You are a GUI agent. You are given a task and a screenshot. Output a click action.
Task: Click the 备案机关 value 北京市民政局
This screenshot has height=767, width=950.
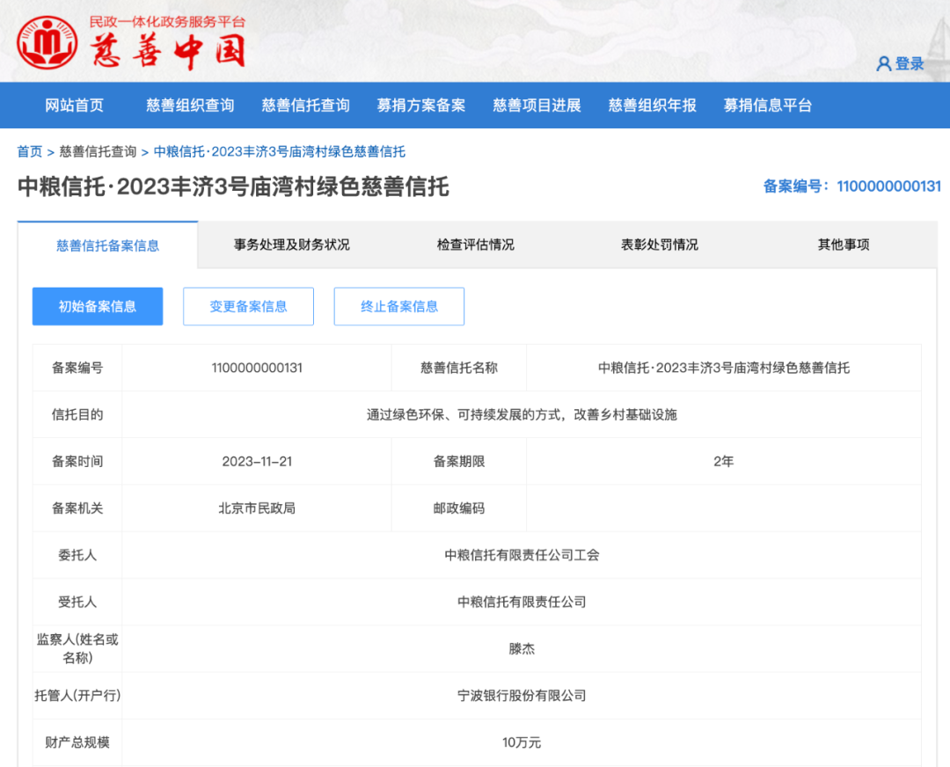coord(257,508)
